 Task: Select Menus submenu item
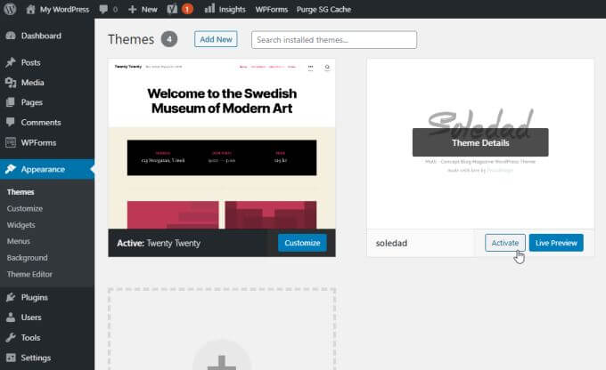[19, 241]
